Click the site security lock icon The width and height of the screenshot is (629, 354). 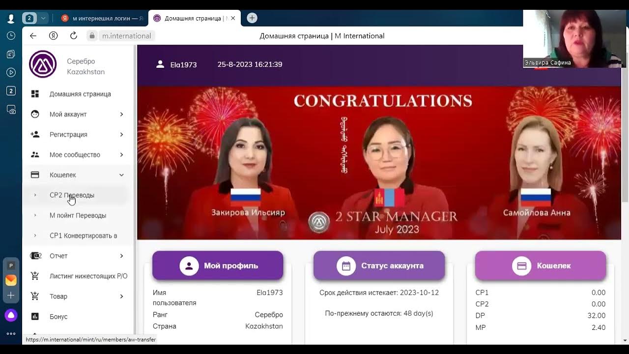coord(91,36)
